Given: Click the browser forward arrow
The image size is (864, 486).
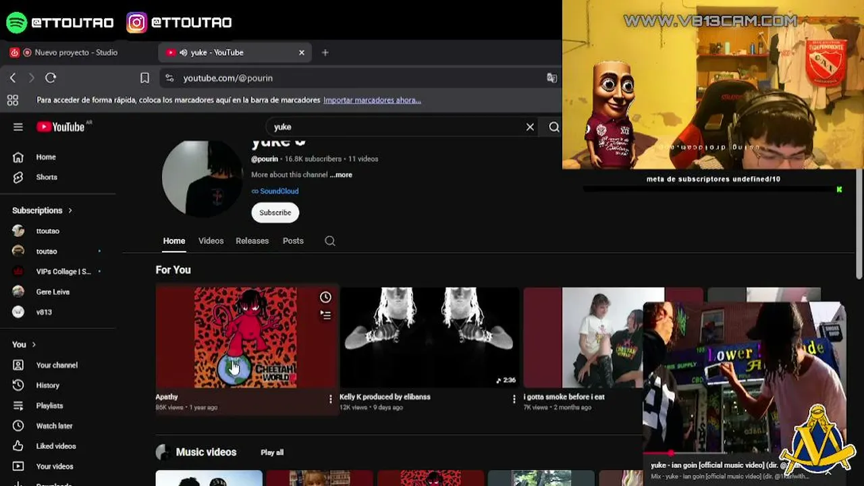Looking at the screenshot, I should (x=31, y=78).
